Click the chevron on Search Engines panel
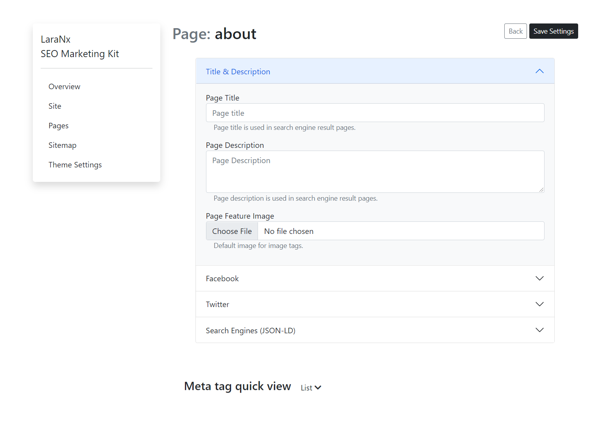The width and height of the screenshot is (611, 424). click(539, 330)
